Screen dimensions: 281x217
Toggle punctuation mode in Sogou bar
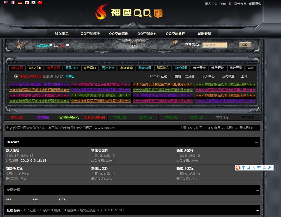pyautogui.click(x=254, y=168)
